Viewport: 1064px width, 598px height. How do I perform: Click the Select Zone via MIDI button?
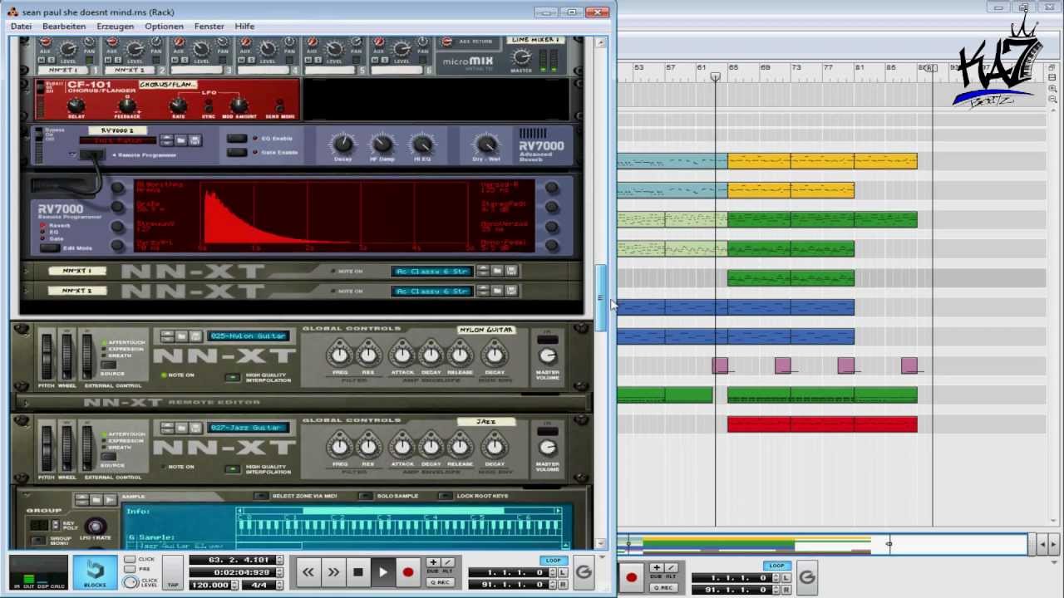(262, 496)
